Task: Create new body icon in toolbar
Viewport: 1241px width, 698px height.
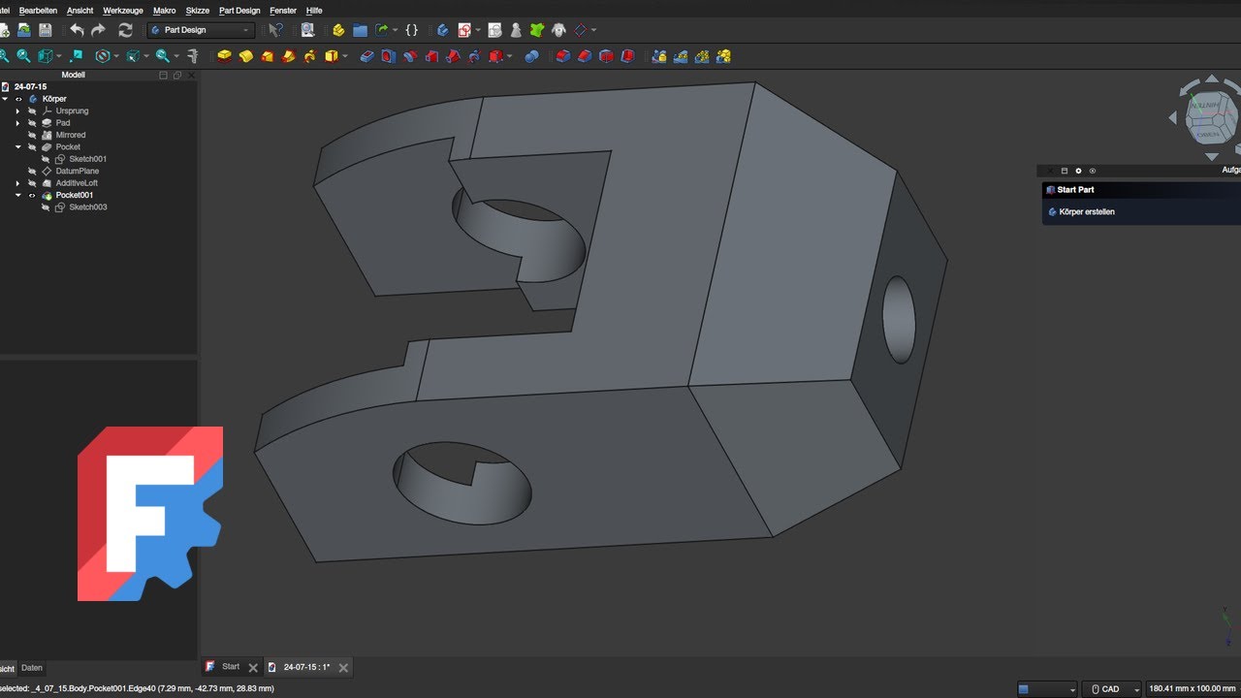Action: coord(442,30)
